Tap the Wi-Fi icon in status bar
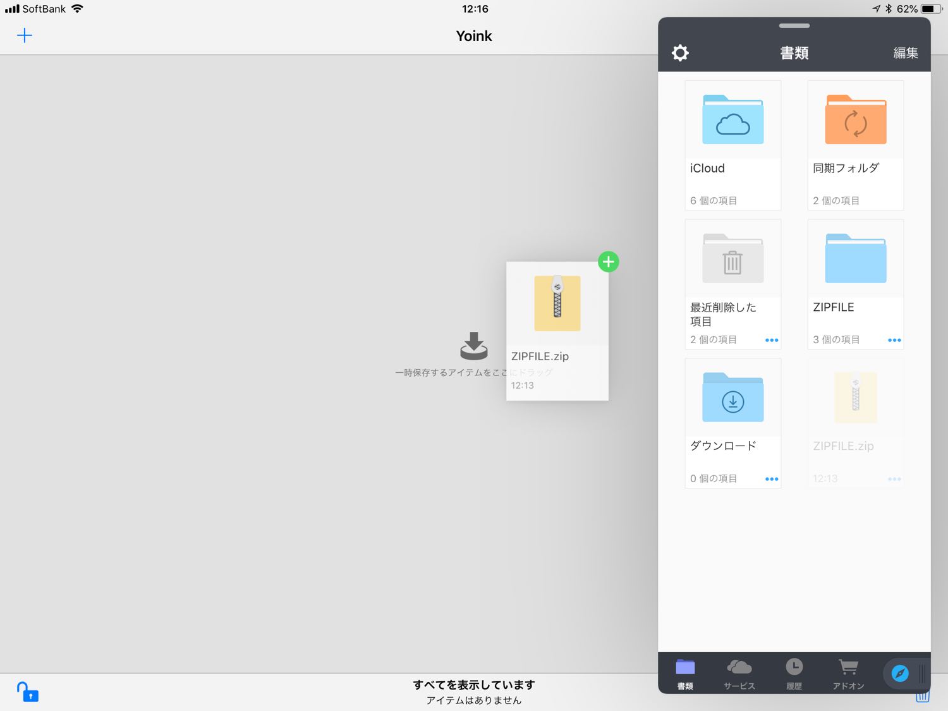The width and height of the screenshot is (948, 711). pos(77,9)
